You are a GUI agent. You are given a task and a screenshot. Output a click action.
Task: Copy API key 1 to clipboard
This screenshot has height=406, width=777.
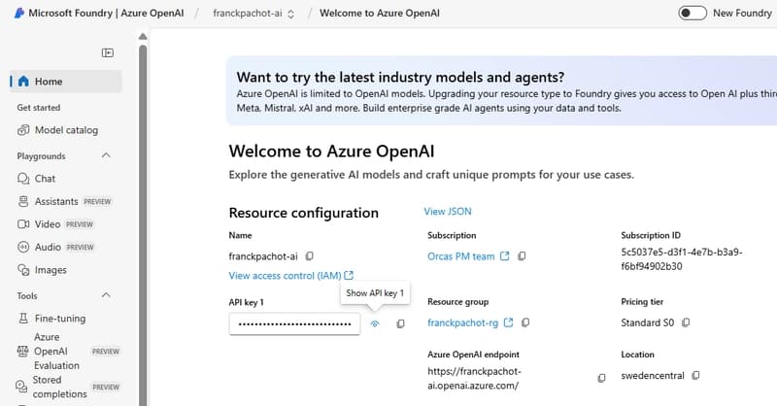(x=400, y=323)
